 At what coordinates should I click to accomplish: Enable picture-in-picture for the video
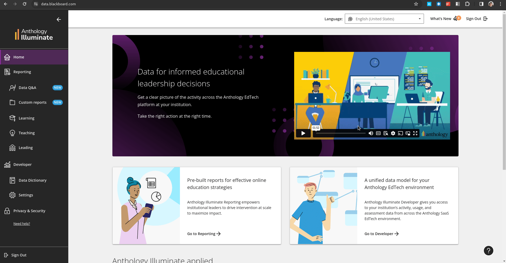[408, 133]
